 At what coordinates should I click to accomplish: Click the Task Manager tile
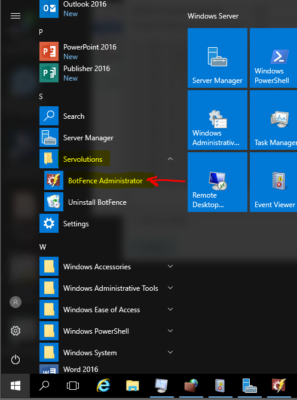[273, 120]
